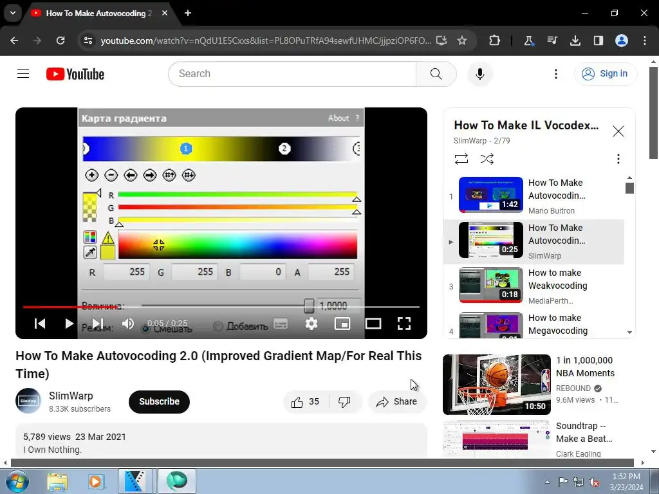Toggle loop playlist
Viewport: 659px width, 494px height.
click(x=461, y=159)
